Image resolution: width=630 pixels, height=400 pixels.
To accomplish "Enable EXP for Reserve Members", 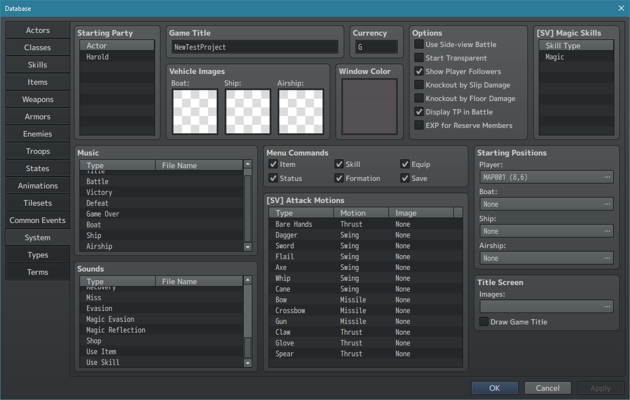I will pyautogui.click(x=419, y=125).
